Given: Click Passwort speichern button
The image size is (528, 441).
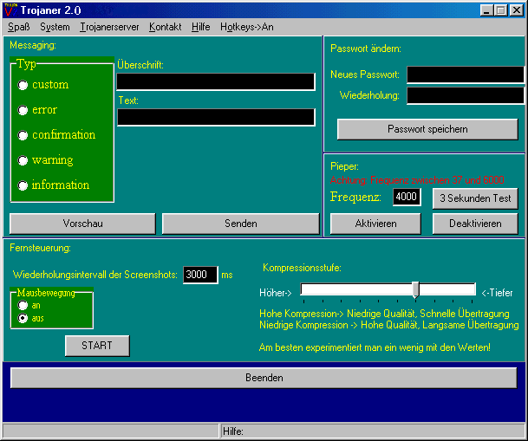Looking at the screenshot, I should click(427, 129).
